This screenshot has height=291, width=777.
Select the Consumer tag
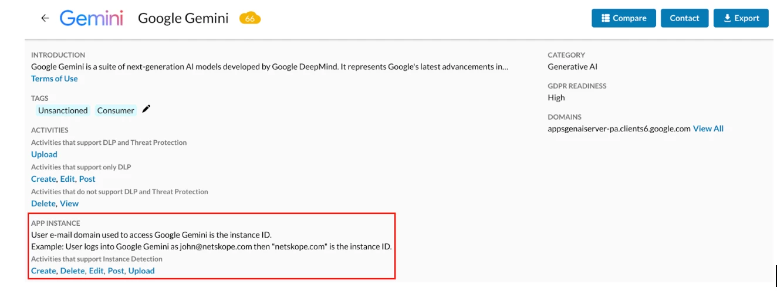click(x=116, y=110)
